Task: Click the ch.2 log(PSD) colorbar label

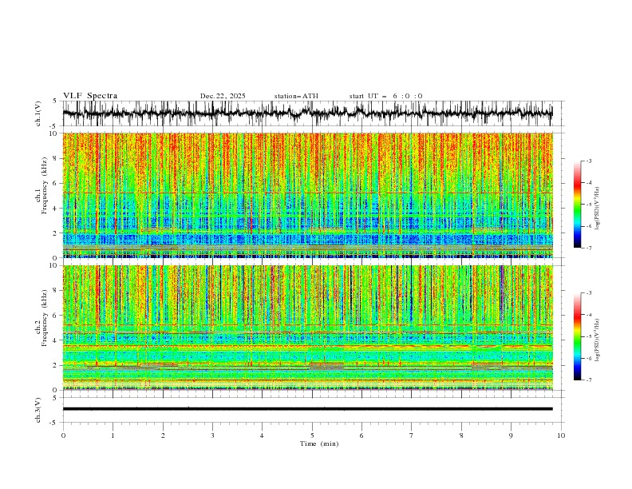Action: click(x=597, y=340)
